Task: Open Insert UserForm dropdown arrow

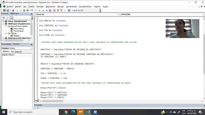Action: (x=10, y=10)
